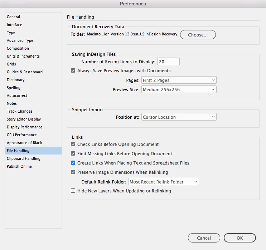Uncheck Check Links Before Opening Document

click(73, 144)
